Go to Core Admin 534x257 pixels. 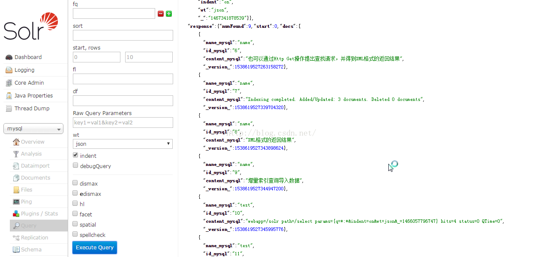point(29,83)
